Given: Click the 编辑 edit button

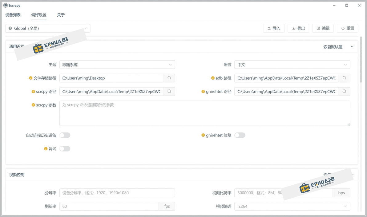Looking at the screenshot, I should point(323,28).
